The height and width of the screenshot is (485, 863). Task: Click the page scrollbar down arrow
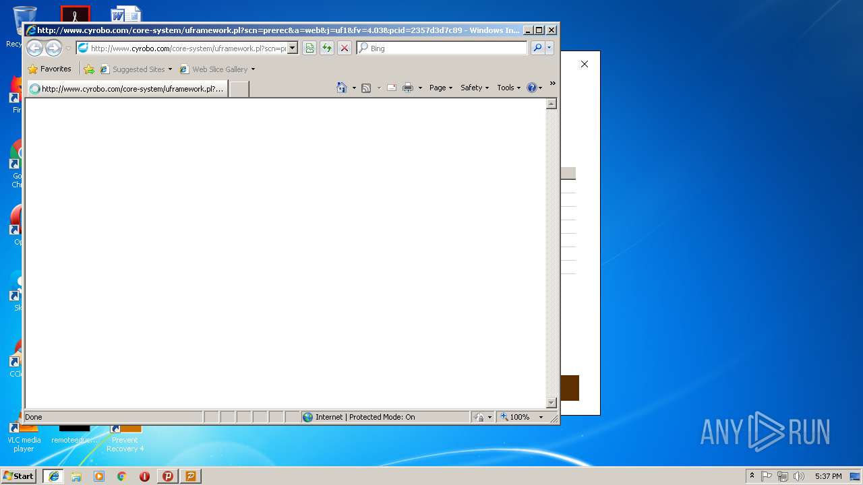[x=551, y=403]
